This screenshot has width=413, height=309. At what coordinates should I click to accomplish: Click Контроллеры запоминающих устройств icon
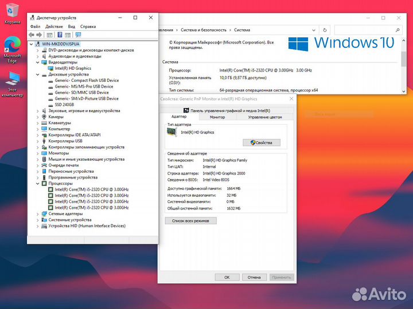44,147
